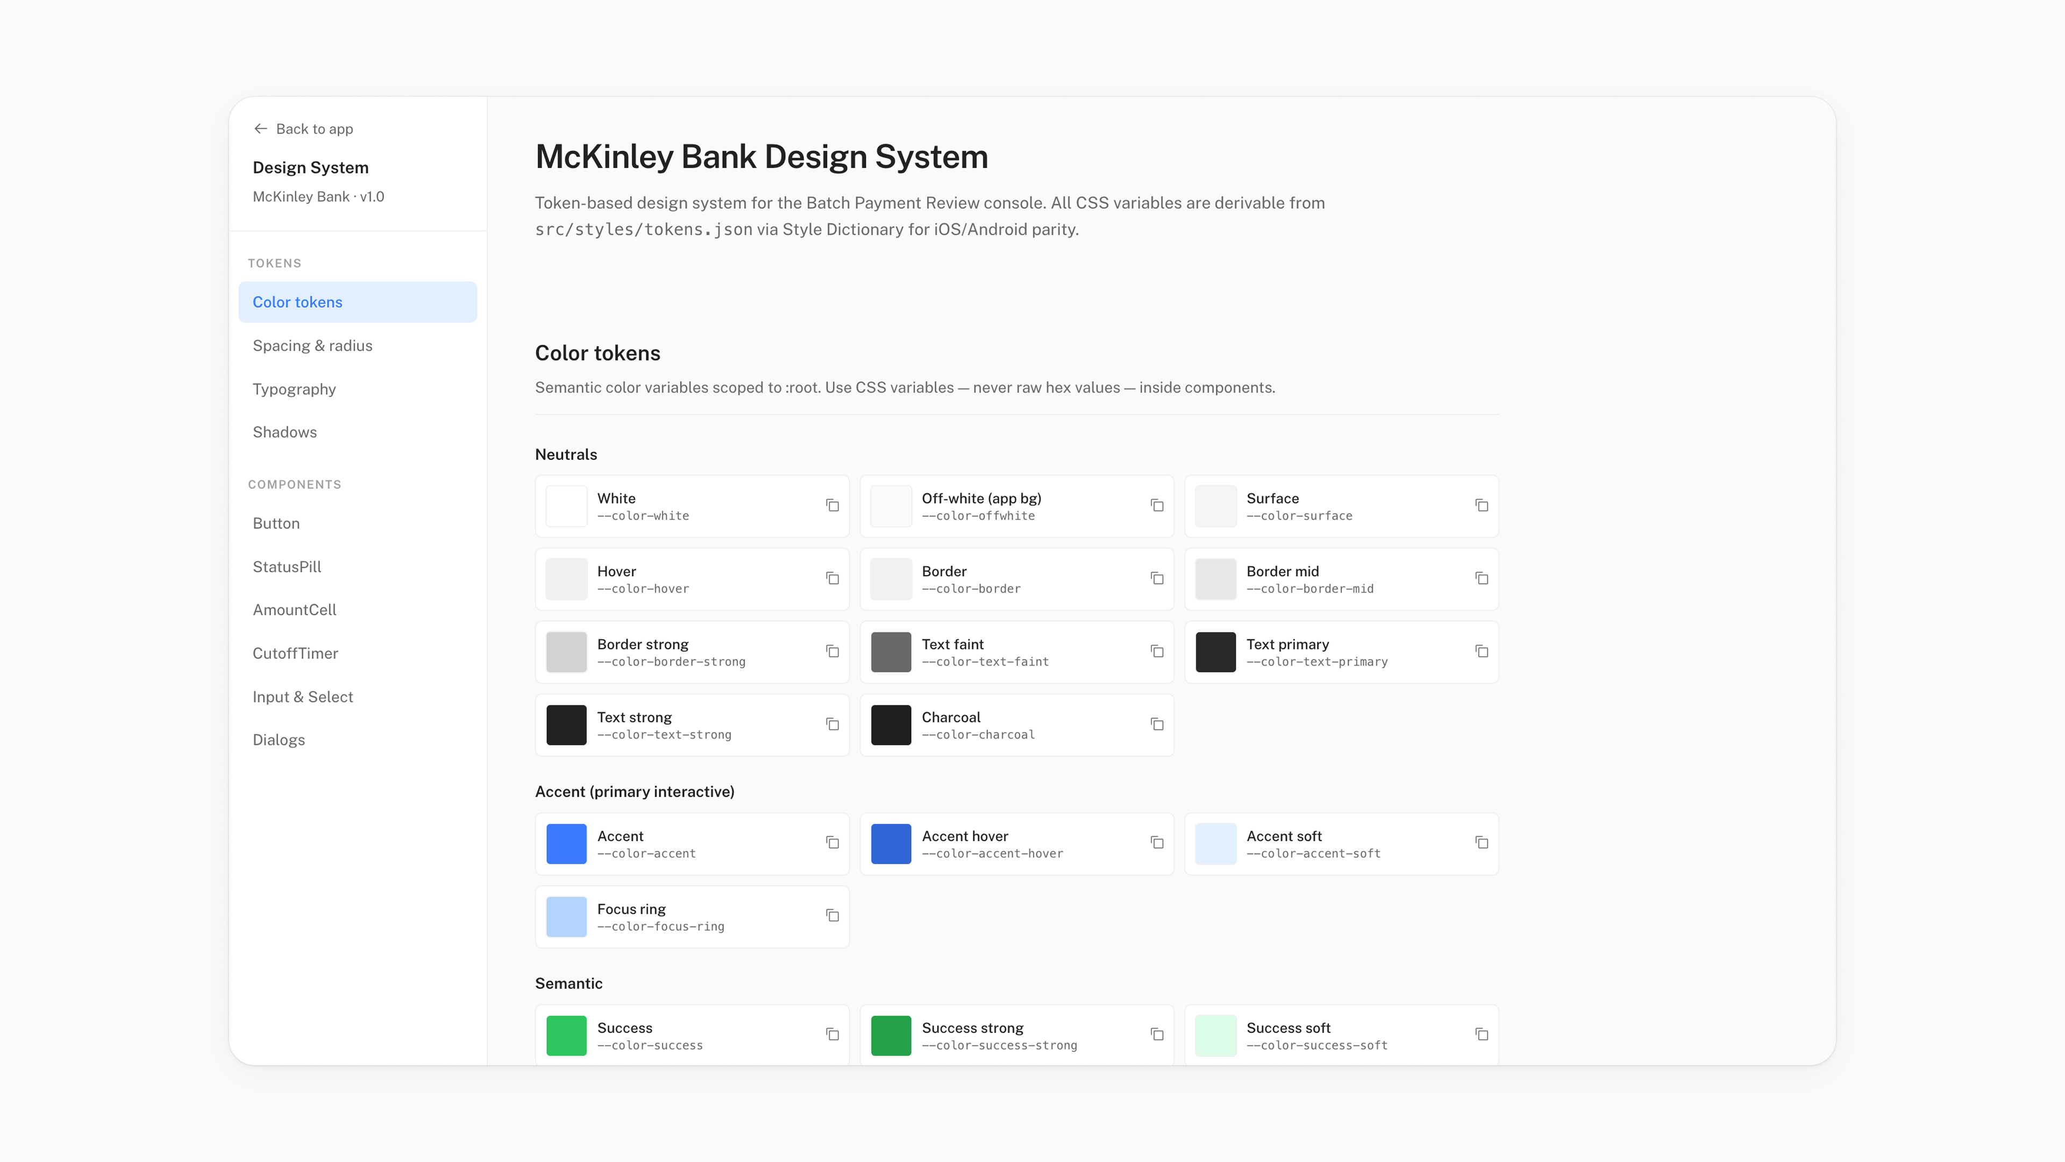
Task: Go back to app link
Action: [x=303, y=129]
